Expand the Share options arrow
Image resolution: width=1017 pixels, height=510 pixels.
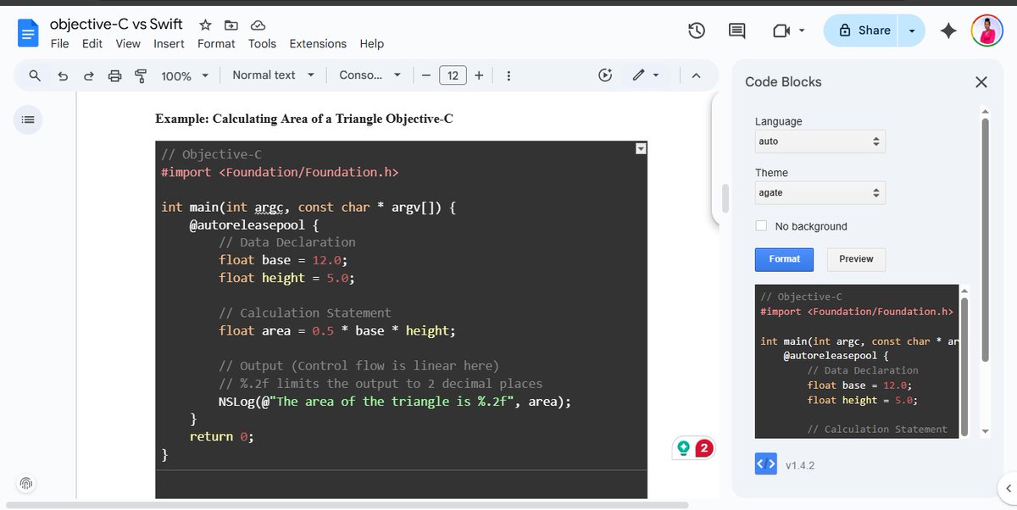point(912,30)
